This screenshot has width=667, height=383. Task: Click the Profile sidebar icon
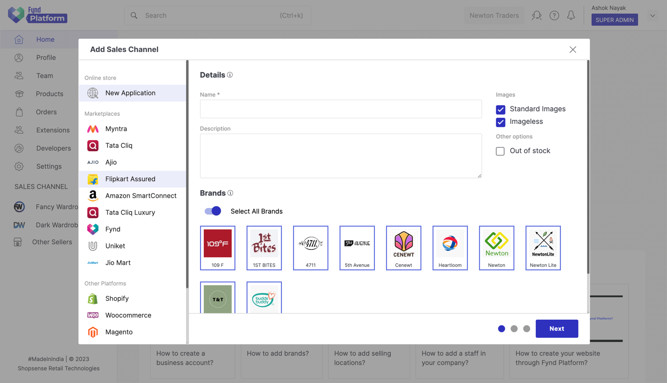click(19, 58)
